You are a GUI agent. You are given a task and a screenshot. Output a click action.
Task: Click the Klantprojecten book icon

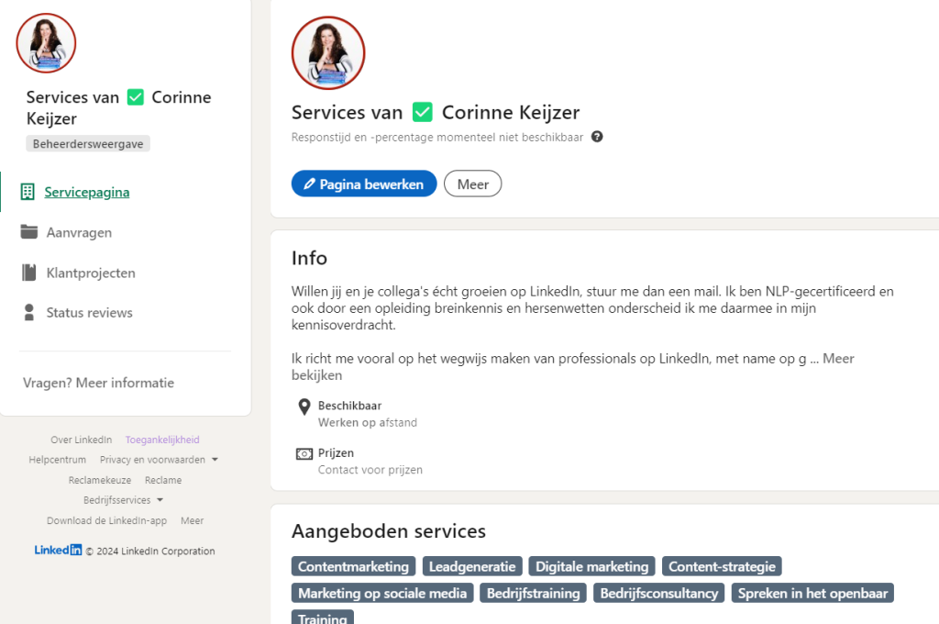point(28,273)
